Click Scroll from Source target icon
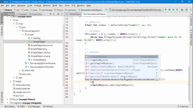Screen dimensions: 193x108 50,14
